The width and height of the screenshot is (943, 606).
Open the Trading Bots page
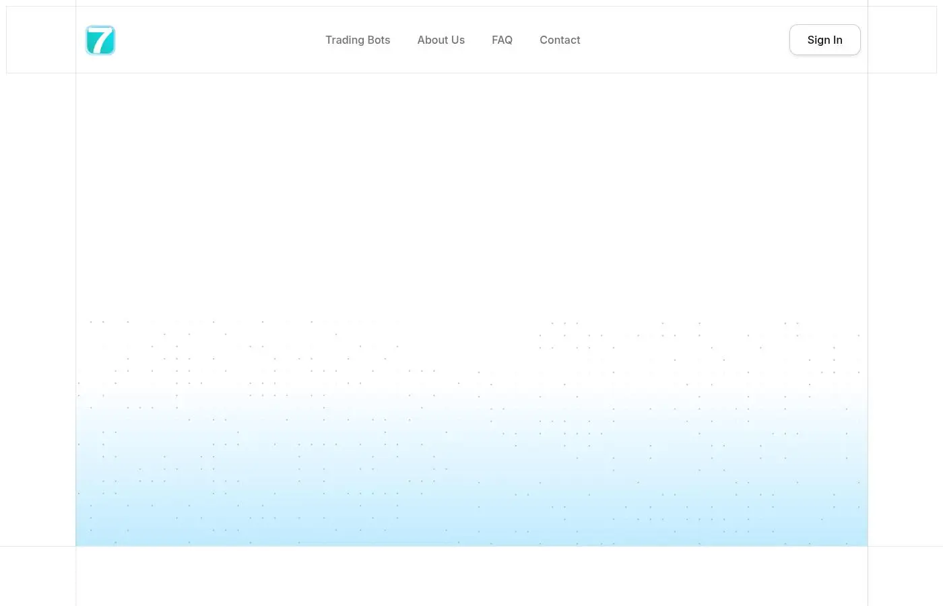click(358, 40)
